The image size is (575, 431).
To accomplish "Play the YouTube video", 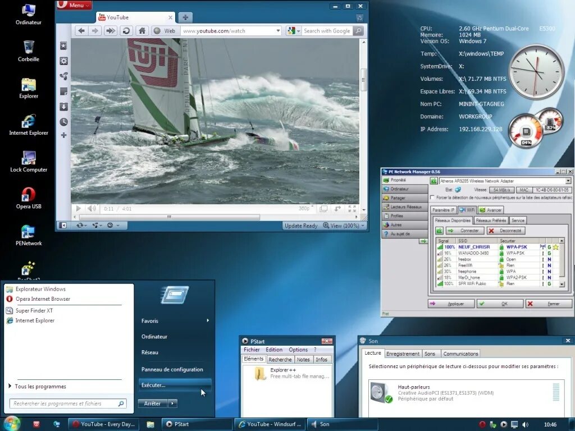I will tap(78, 209).
